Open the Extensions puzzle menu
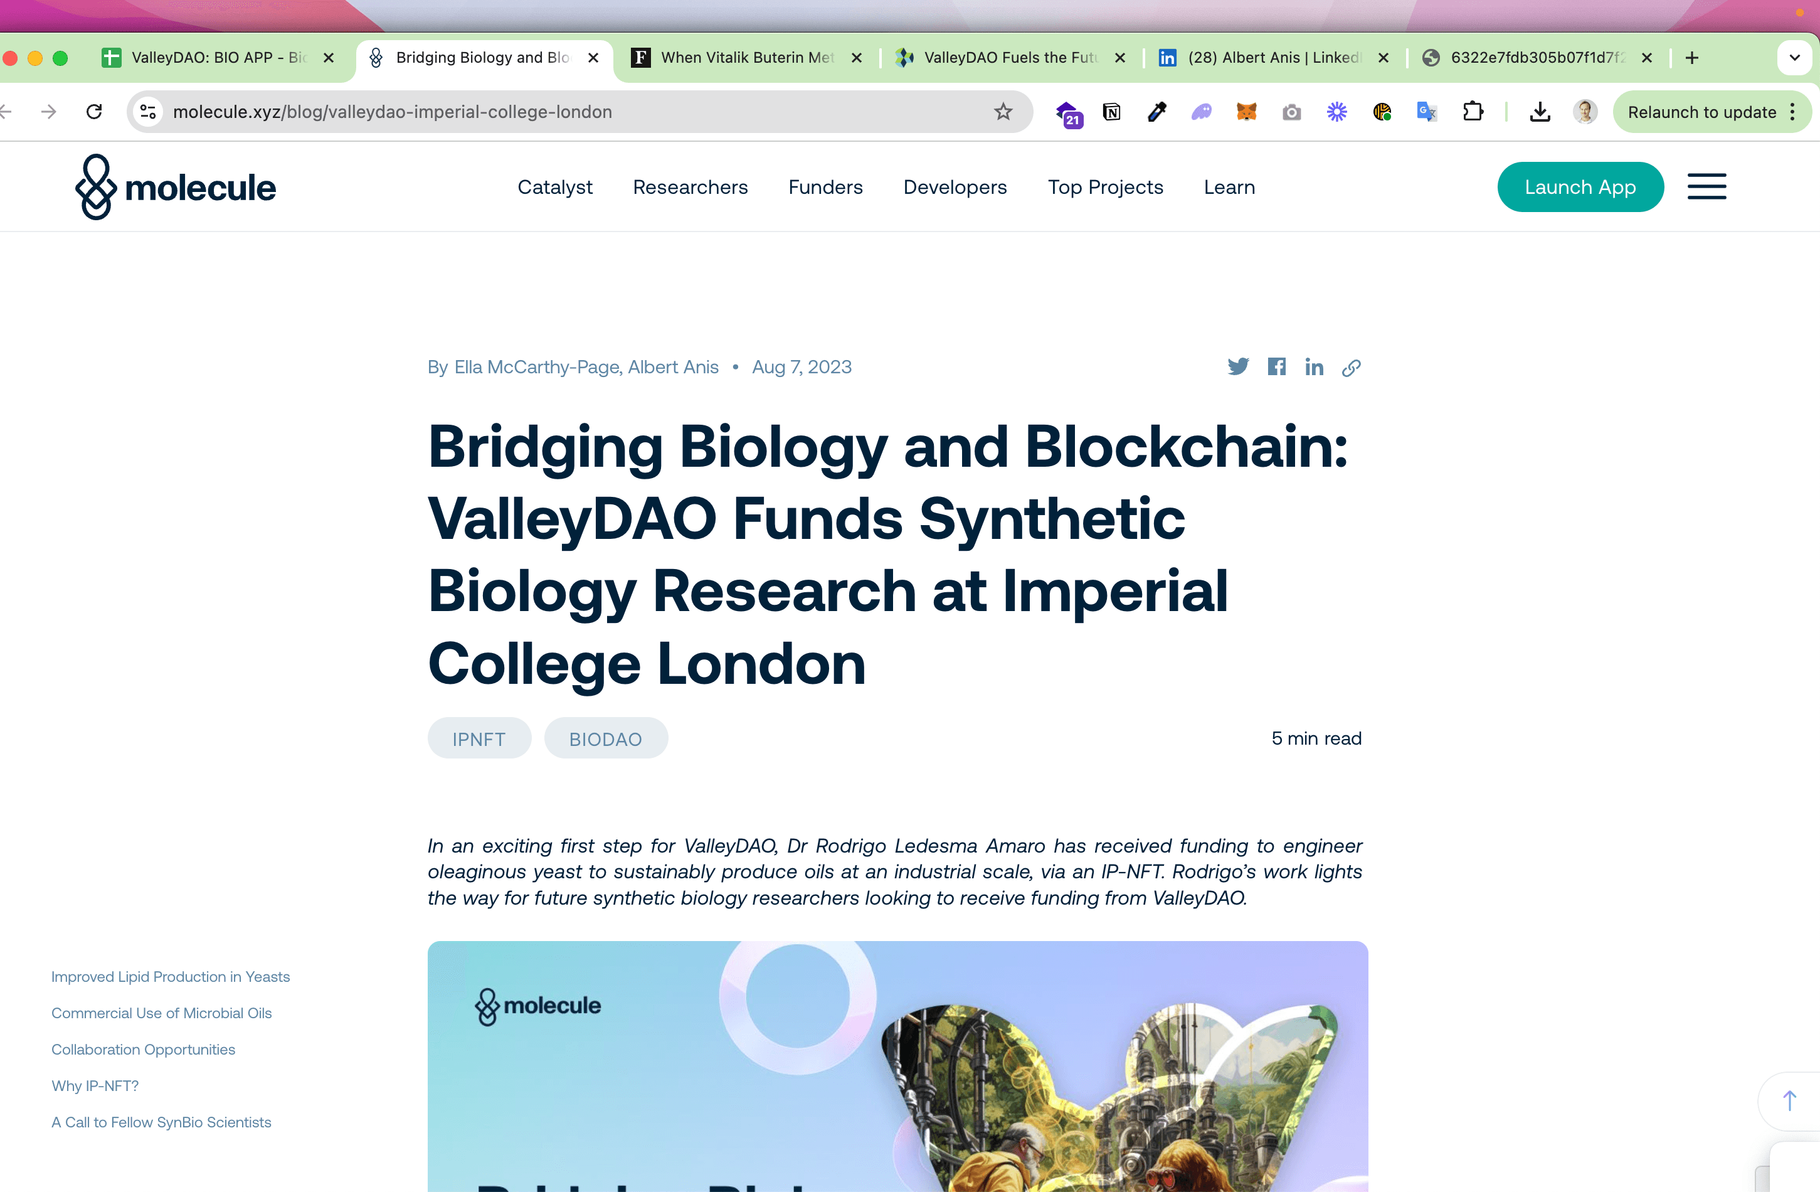 coord(1472,112)
